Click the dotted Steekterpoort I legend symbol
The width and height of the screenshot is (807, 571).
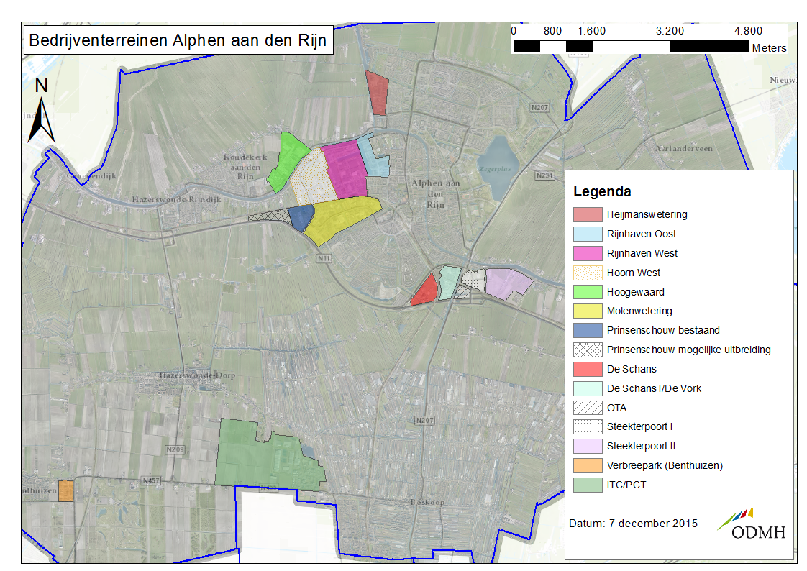coord(587,426)
